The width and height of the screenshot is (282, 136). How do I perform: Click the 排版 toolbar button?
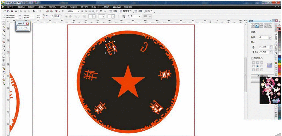point(113,11)
